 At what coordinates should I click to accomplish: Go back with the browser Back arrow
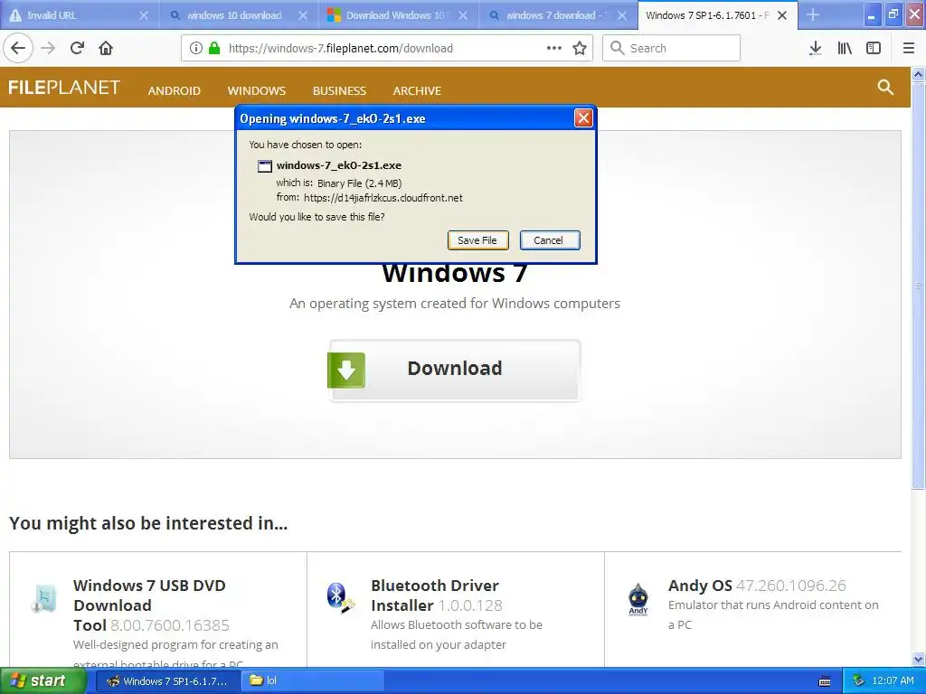pyautogui.click(x=18, y=48)
